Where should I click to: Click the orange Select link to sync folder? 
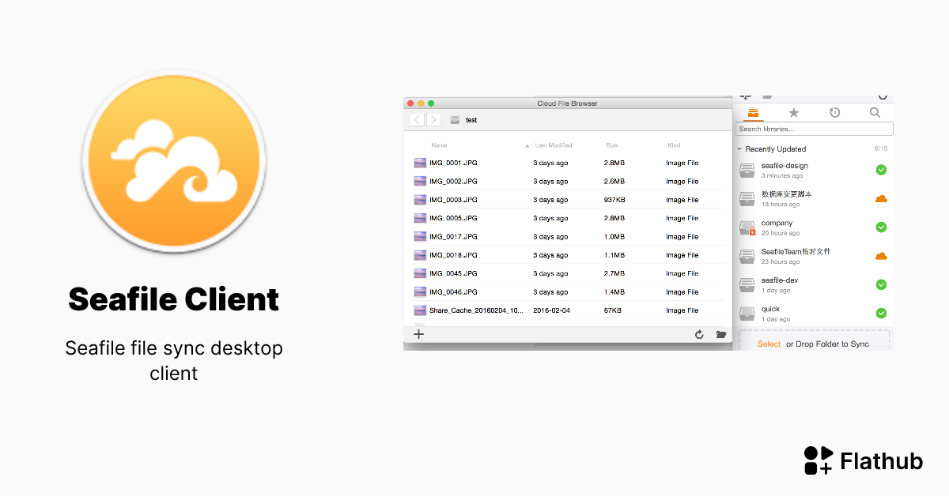point(769,344)
